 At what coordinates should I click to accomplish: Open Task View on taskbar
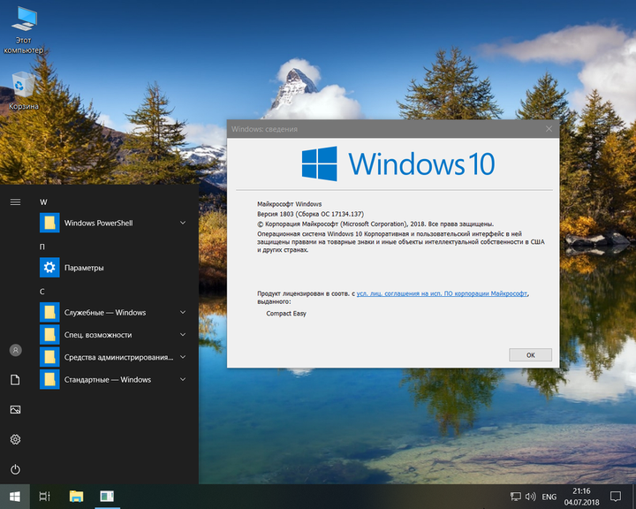[x=45, y=497]
